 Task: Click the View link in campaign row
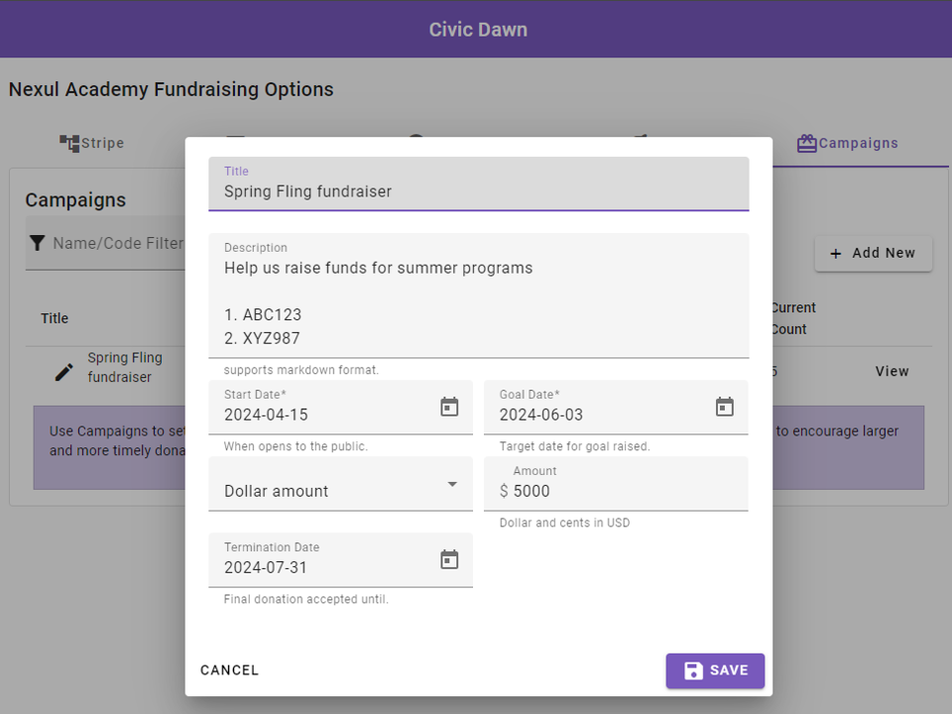(892, 371)
